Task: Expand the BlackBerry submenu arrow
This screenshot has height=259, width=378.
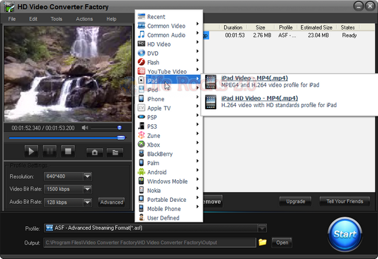Action: click(197, 152)
